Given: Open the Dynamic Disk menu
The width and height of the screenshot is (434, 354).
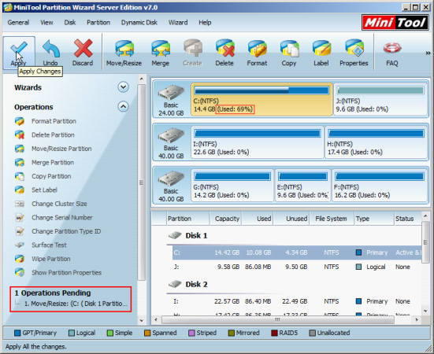Looking at the screenshot, I should 139,22.
